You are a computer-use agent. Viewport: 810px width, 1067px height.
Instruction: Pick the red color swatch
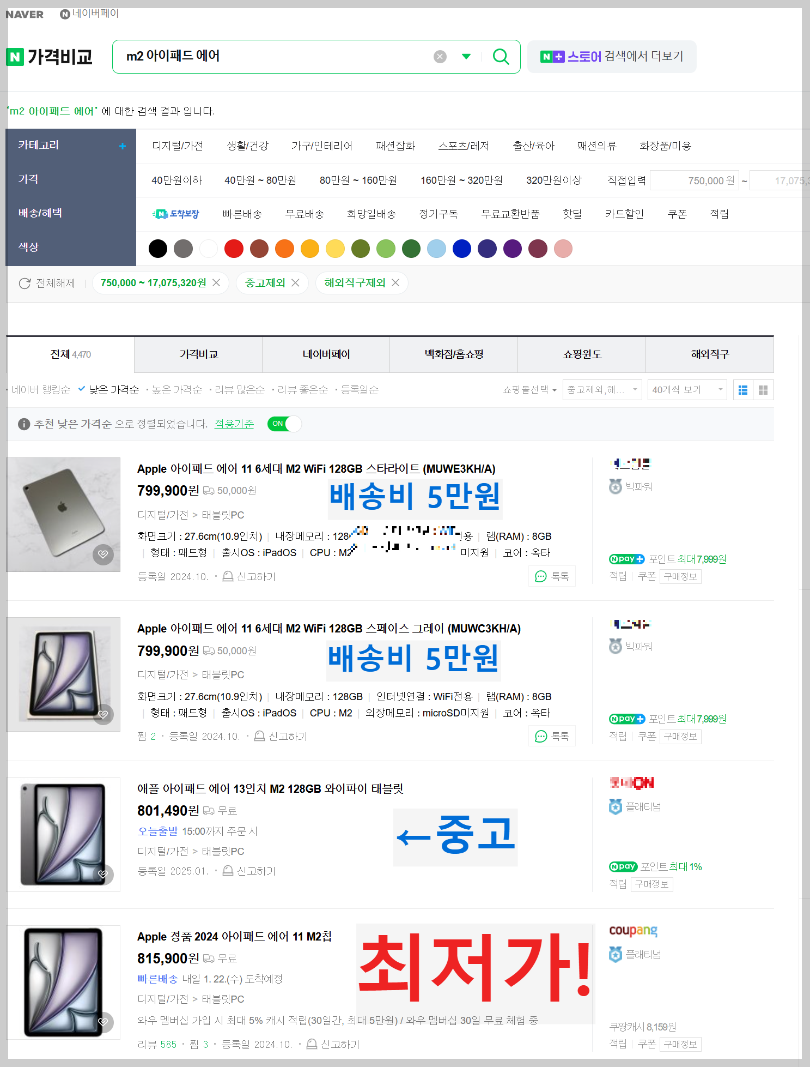click(x=234, y=249)
